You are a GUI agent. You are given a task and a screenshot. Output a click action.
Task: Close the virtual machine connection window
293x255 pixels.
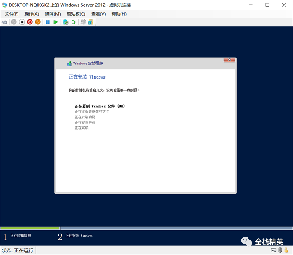pos(284,5)
